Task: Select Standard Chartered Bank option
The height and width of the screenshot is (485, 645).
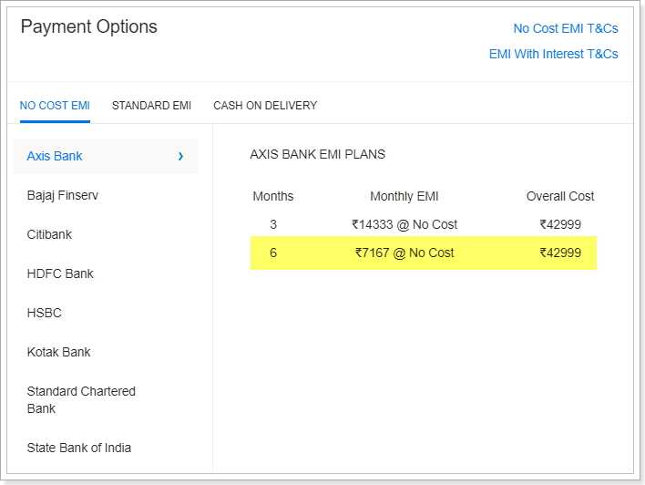Action: pos(81,400)
